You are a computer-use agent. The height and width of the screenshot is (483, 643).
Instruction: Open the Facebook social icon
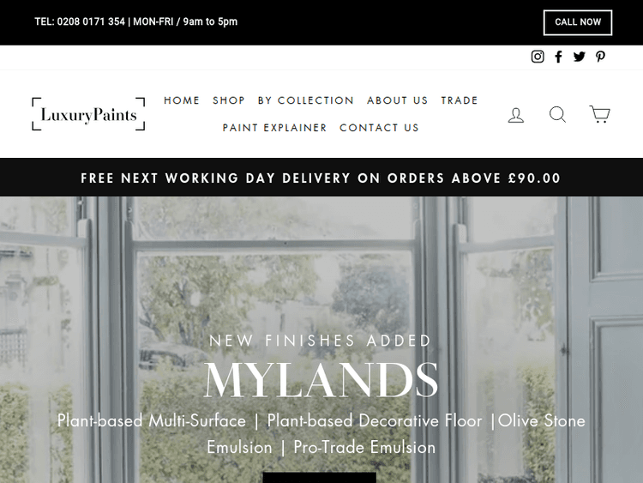[x=558, y=57]
